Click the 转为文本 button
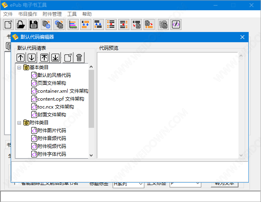This screenshot has height=202, width=261. [225, 183]
